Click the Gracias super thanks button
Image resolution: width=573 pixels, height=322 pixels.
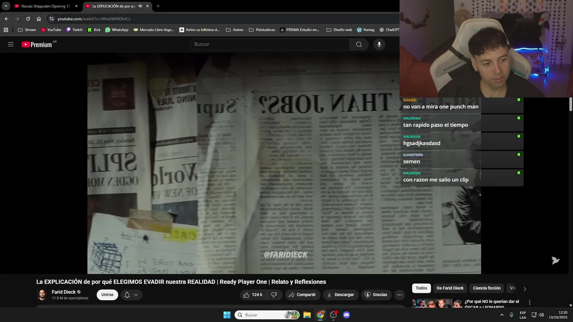tap(376, 295)
